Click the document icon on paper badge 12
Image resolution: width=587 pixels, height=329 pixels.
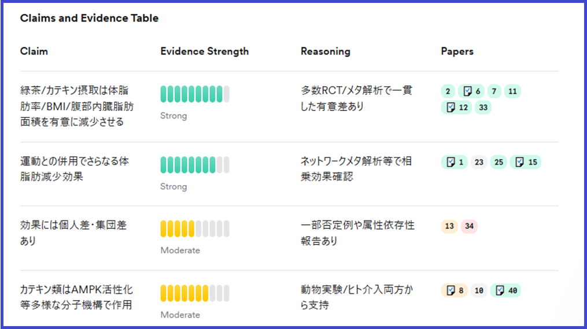coord(451,107)
